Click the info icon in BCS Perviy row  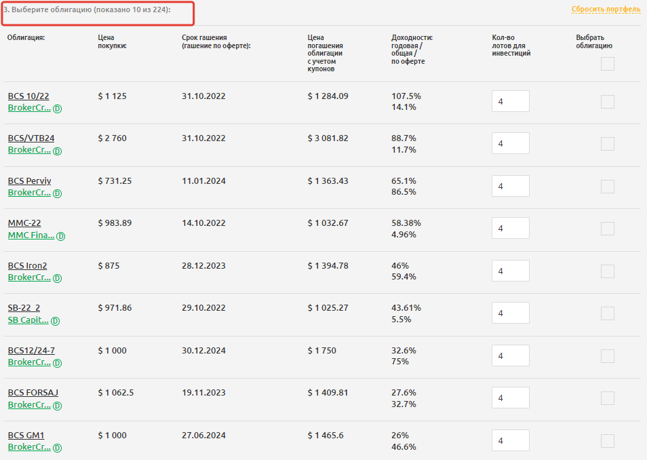click(x=58, y=193)
